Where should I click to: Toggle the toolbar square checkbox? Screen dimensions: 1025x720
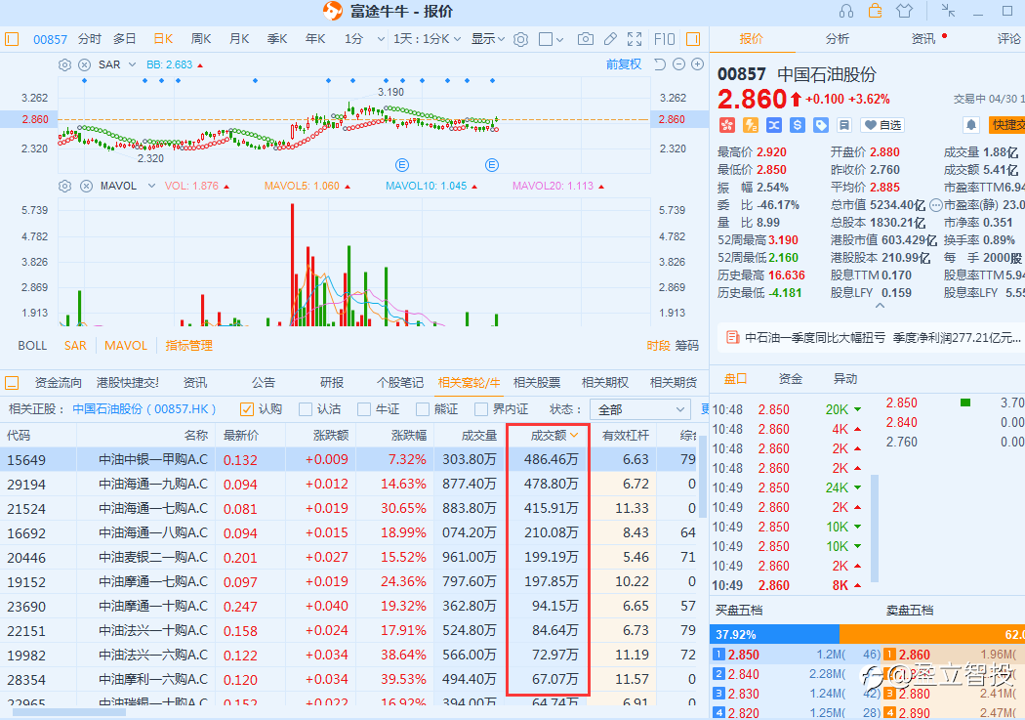(545, 39)
